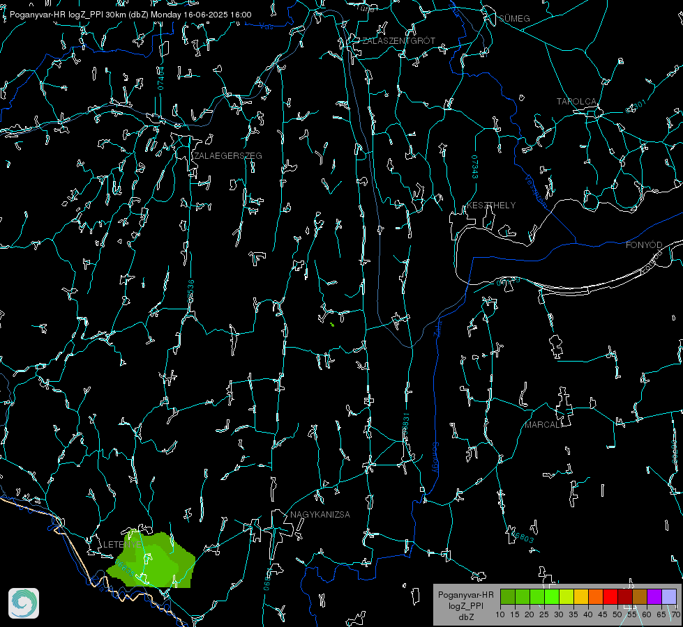Click the legend value 40
683x627 pixels.
pyautogui.click(x=588, y=614)
